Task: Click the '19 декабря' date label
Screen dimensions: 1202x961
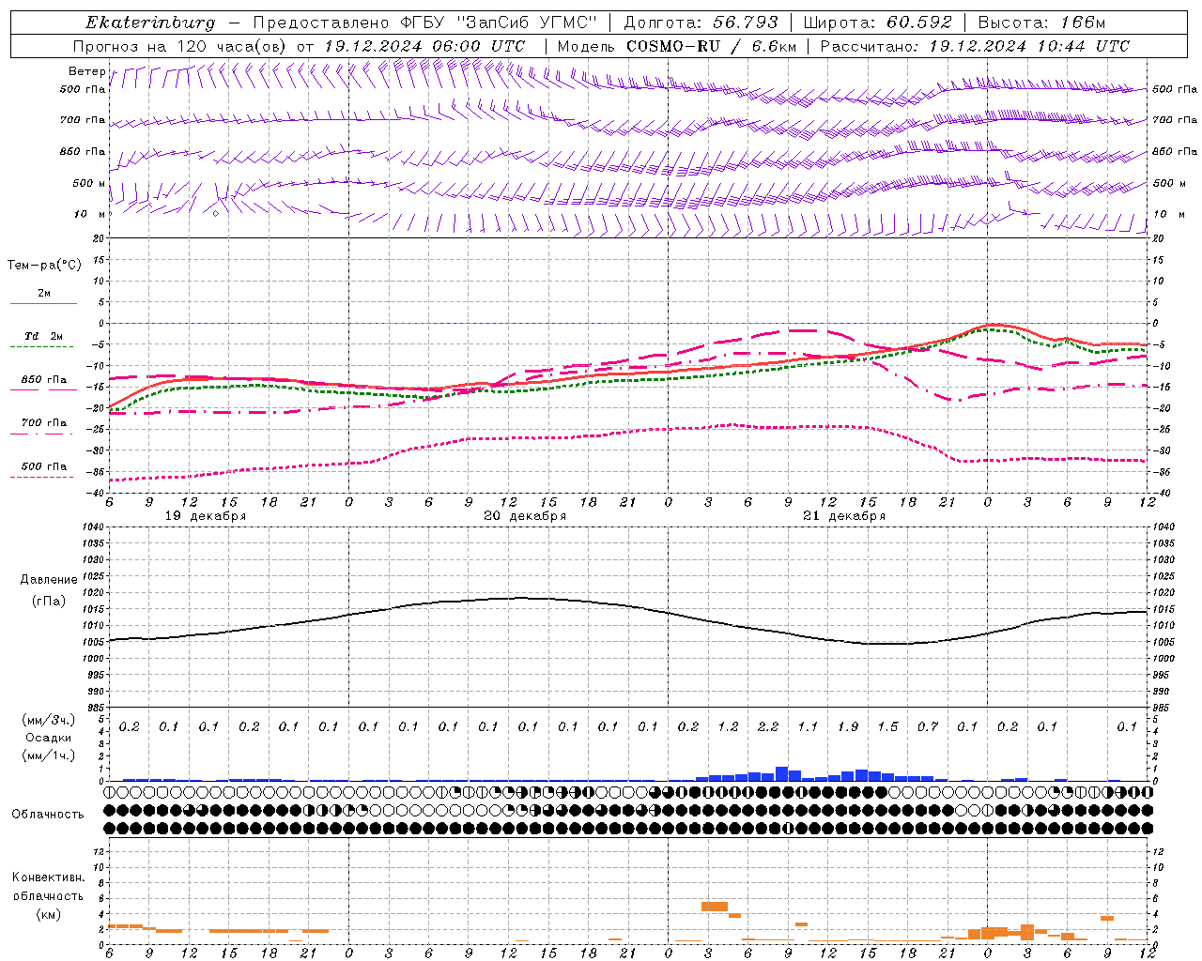Action: click(206, 516)
